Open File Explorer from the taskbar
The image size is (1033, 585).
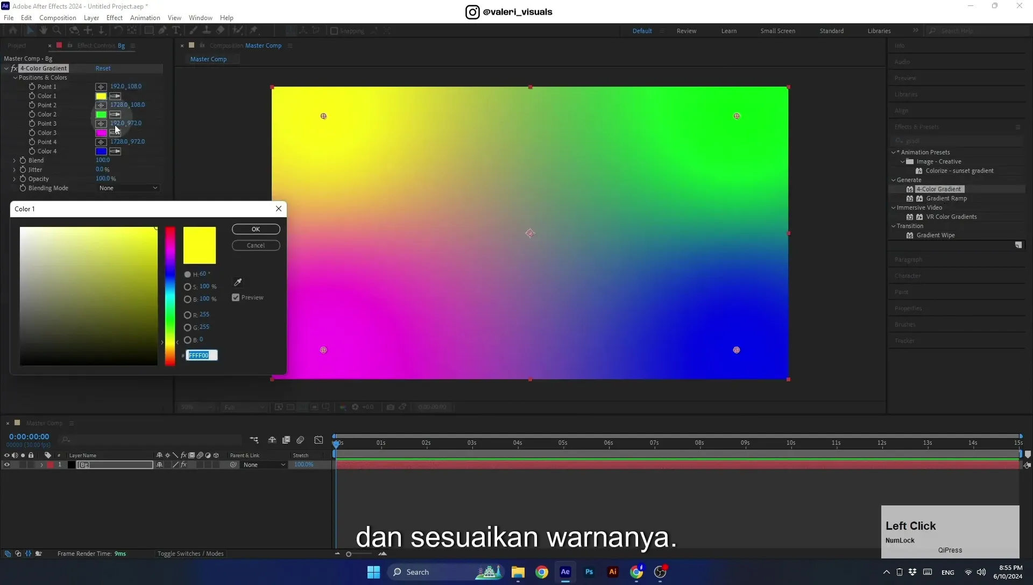518,572
